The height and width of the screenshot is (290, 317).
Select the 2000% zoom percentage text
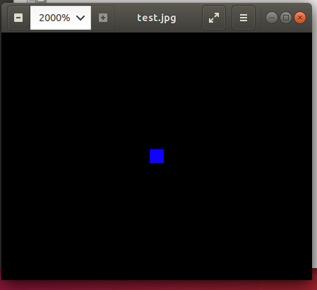(x=54, y=18)
